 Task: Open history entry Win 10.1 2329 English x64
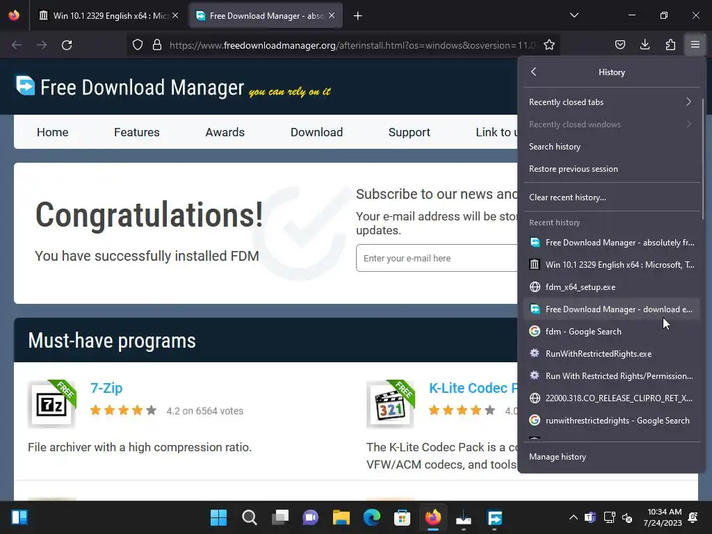(611, 265)
